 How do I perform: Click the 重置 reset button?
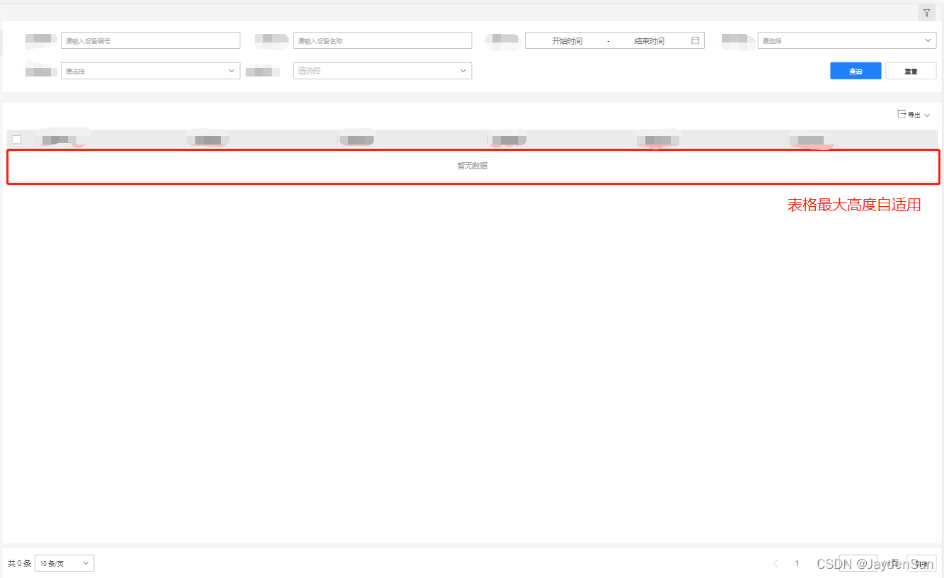pyautogui.click(x=911, y=71)
